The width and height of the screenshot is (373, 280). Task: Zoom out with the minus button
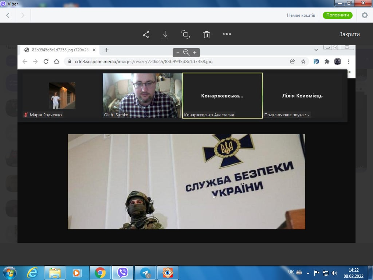click(178, 52)
